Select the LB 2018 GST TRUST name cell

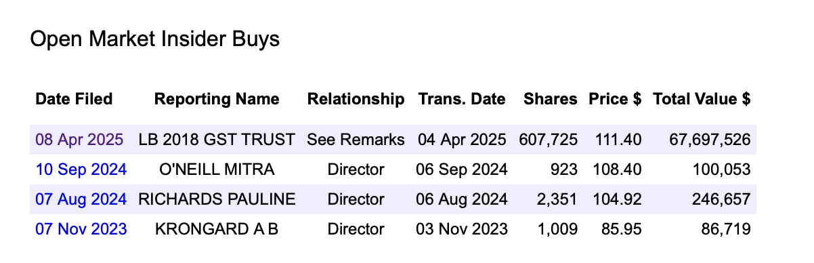click(217, 140)
